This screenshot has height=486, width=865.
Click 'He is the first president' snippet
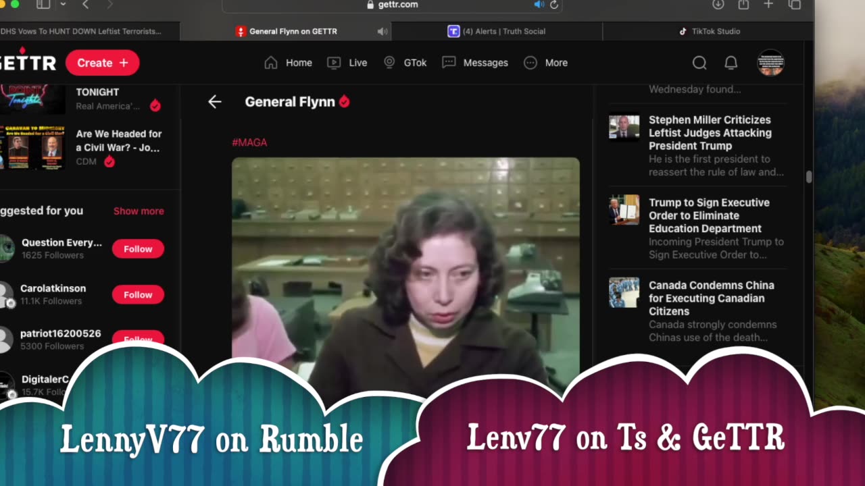[x=716, y=165]
